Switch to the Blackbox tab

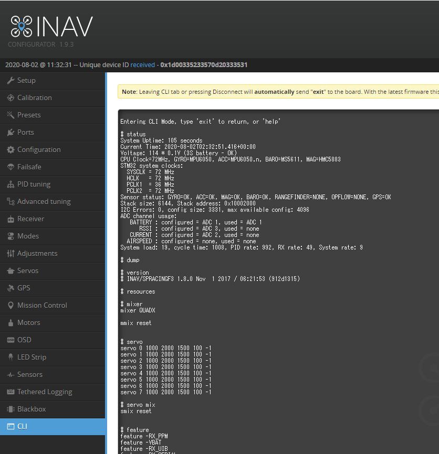click(x=53, y=409)
